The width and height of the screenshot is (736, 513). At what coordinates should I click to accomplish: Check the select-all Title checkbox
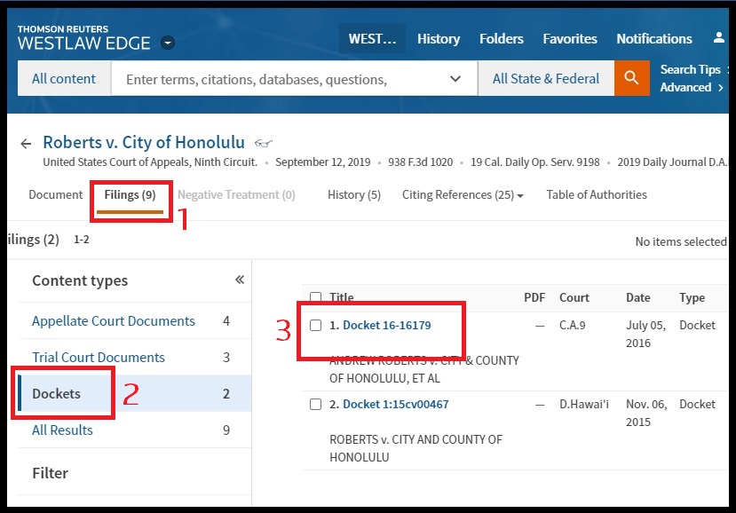tap(316, 297)
